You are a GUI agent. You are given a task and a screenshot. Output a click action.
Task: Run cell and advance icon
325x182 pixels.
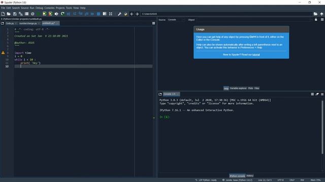(50, 14)
